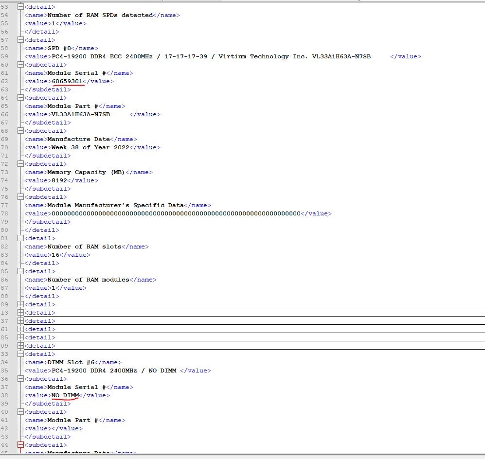485x459 pixels.
Task: Click the value 1 on line 87
Action: [53, 288]
